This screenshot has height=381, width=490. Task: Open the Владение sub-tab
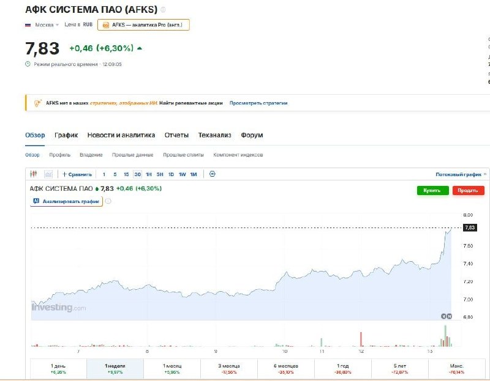91,155
